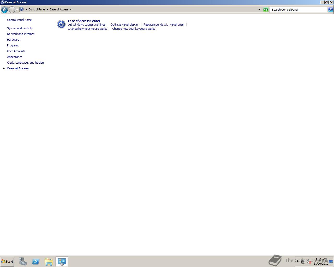Click the clock showing 11/20/2010
334x267 pixels.
pyautogui.click(x=321, y=262)
